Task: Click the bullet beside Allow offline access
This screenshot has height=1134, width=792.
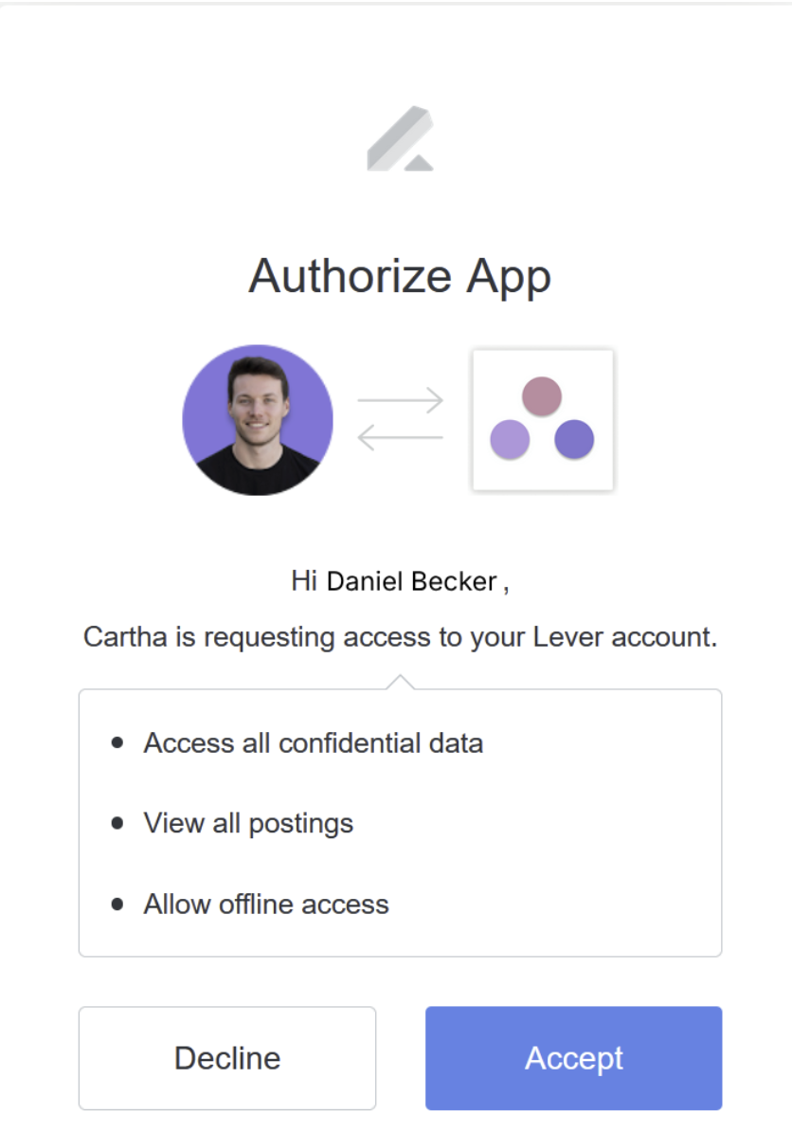Action: 117,904
